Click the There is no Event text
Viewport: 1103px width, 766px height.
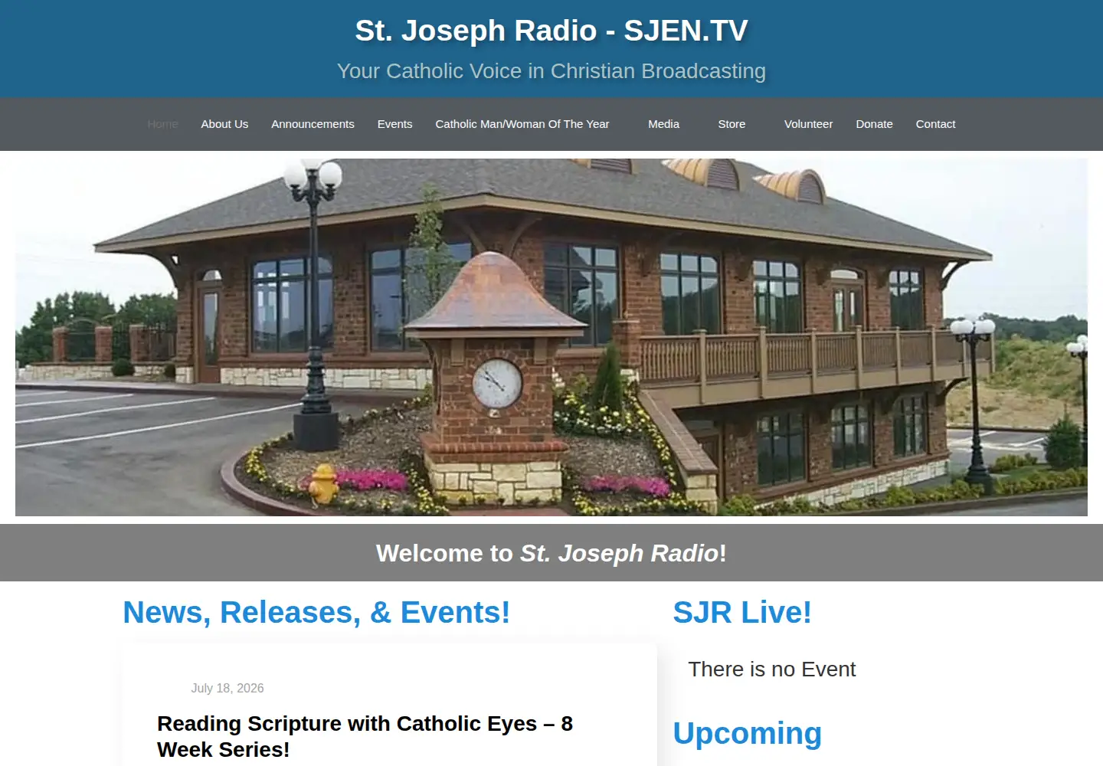771,669
